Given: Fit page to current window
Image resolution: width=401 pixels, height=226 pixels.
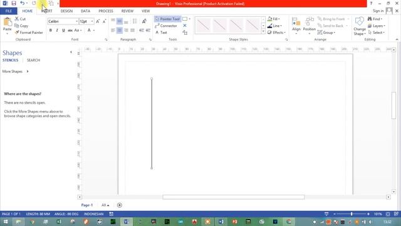Looking at the screenshot, I should [x=388, y=214].
